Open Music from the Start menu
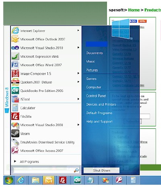161x188 pixels. click(91, 62)
